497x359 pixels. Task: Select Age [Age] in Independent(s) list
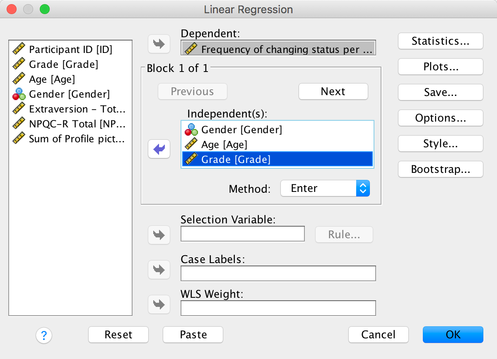tap(224, 145)
